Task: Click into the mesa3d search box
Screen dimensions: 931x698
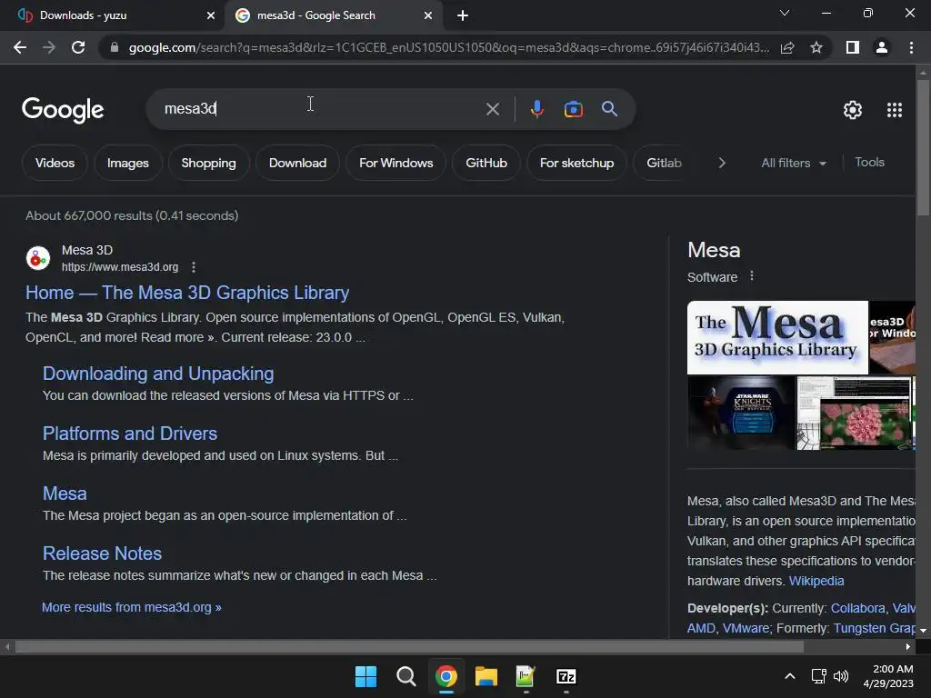Action: click(321, 109)
